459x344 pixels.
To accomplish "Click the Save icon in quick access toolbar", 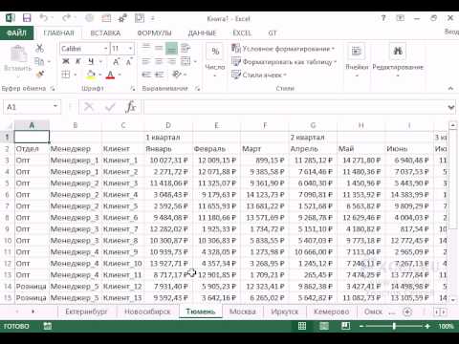I will point(27,18).
